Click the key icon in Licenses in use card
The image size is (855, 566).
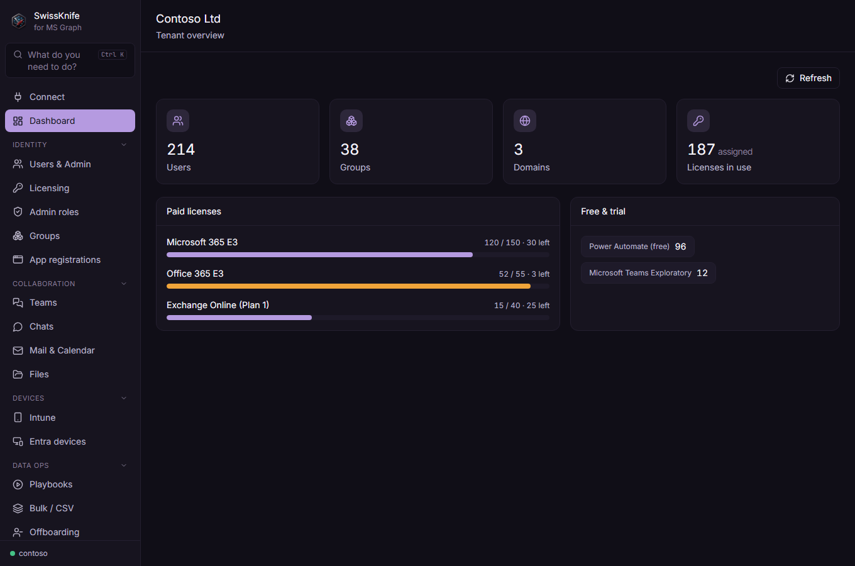click(698, 121)
